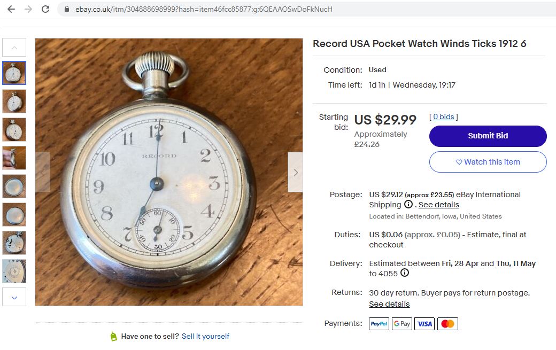Viewport: 556px width, 350px height.
Task: Select the PayPal payment icon
Action: (379, 324)
